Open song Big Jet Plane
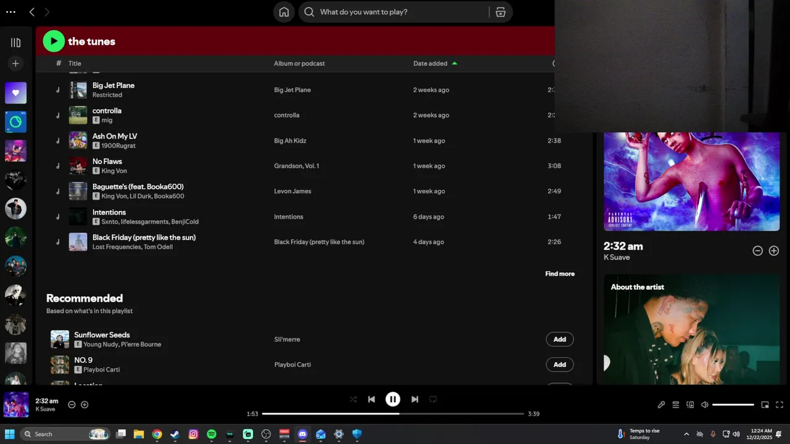 pos(114,85)
